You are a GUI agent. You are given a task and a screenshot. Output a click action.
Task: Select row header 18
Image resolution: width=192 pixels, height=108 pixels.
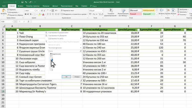pos(3,91)
